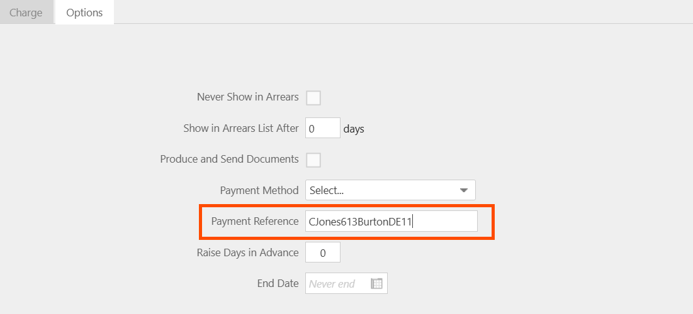Enable Produce and Send Documents checkbox
Viewport: 693px width, 314px height.
pos(313,160)
